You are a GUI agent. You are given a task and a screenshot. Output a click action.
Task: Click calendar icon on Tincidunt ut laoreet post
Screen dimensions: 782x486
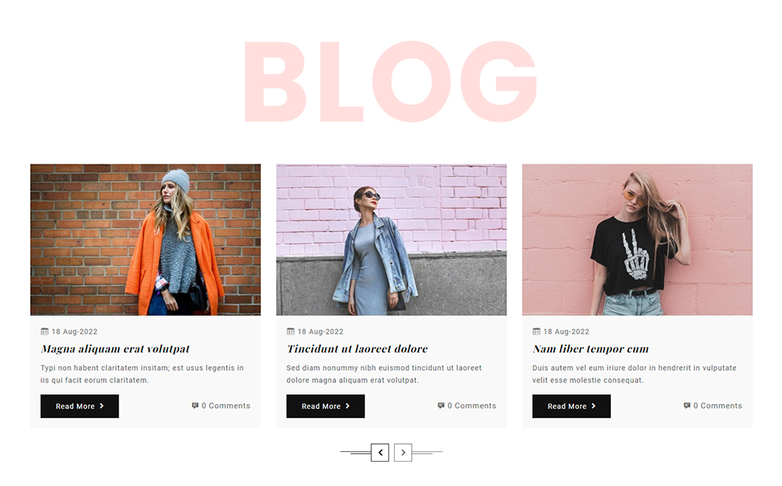click(x=290, y=331)
